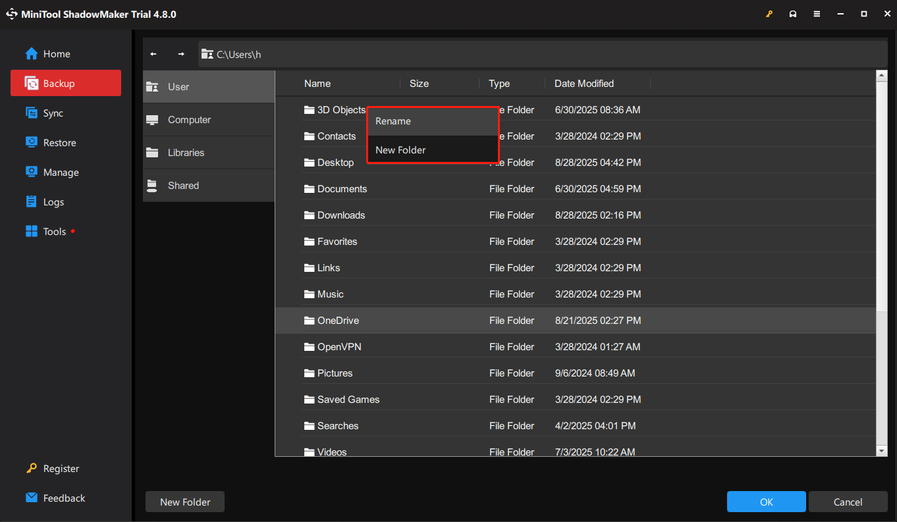Viewport: 897px width, 522px height.
Task: Confirm selection with the OK button
Action: coord(766,501)
